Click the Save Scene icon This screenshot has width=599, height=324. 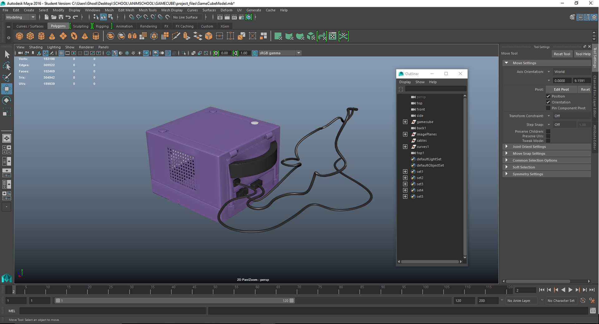point(61,17)
